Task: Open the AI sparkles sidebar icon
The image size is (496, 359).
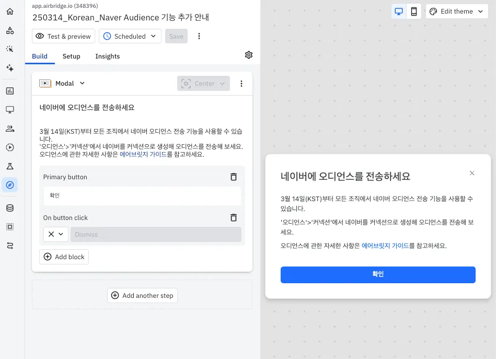Action: (x=10, y=68)
